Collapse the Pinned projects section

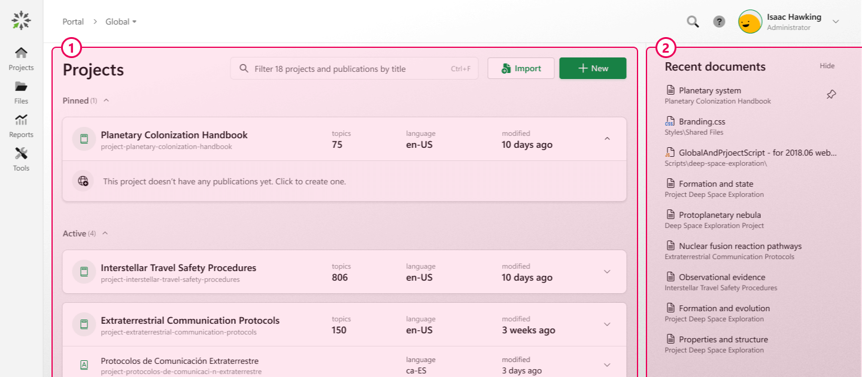pyautogui.click(x=106, y=100)
